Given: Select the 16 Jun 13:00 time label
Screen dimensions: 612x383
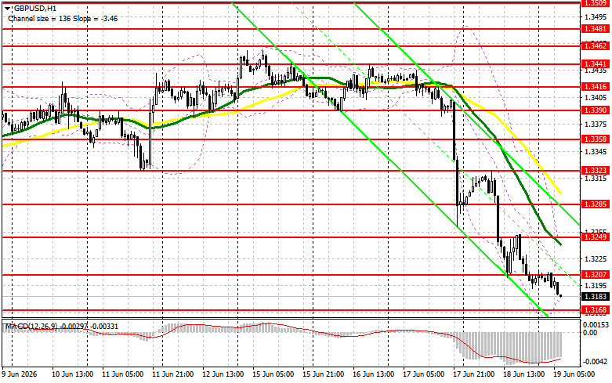Looking at the screenshot, I should [x=374, y=374].
